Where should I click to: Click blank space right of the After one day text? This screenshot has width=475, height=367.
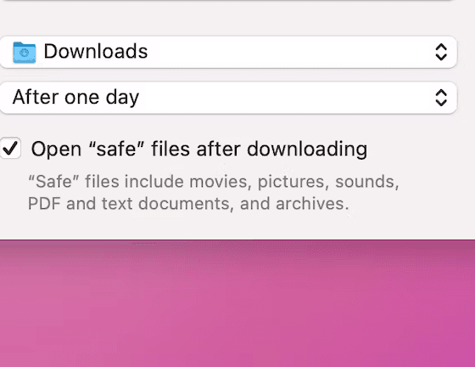tap(285, 98)
